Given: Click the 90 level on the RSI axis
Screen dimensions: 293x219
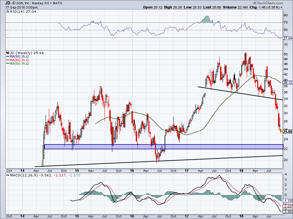Looking at the screenshot, I should click(286, 15).
